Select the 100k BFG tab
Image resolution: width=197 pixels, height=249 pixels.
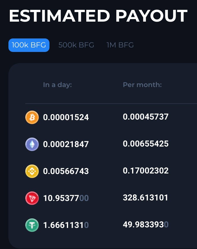pyautogui.click(x=29, y=45)
